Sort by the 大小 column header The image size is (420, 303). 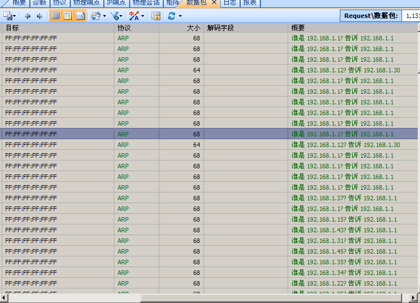point(193,27)
